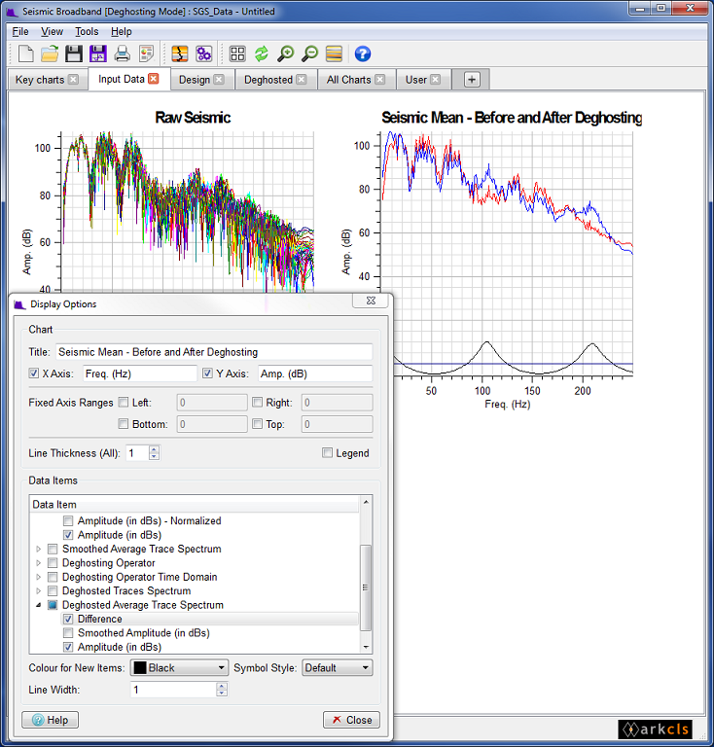Expand Deghosting Operator Time Domain node

click(x=39, y=577)
